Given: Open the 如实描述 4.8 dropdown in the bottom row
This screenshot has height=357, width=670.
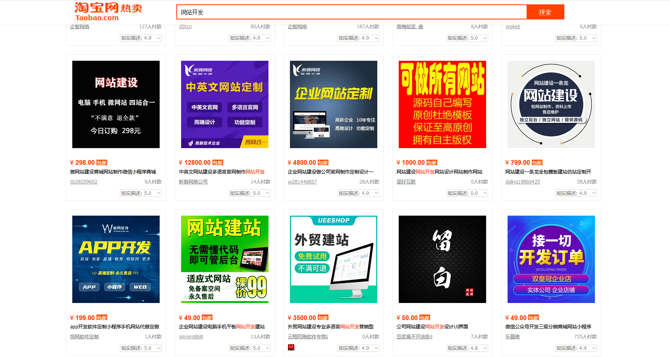Looking at the screenshot, I should click(x=467, y=348).
